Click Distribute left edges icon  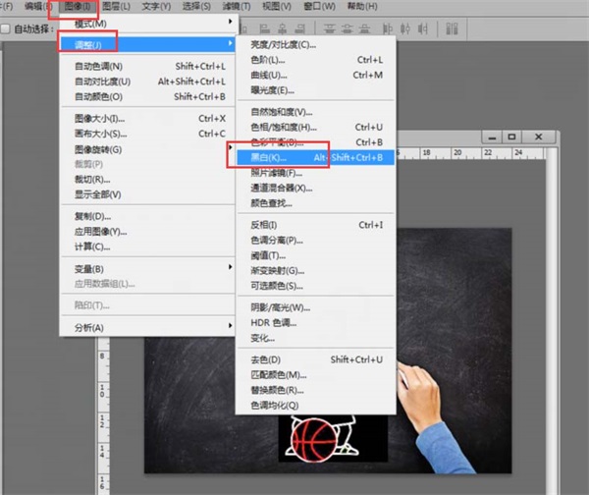tap(388, 28)
